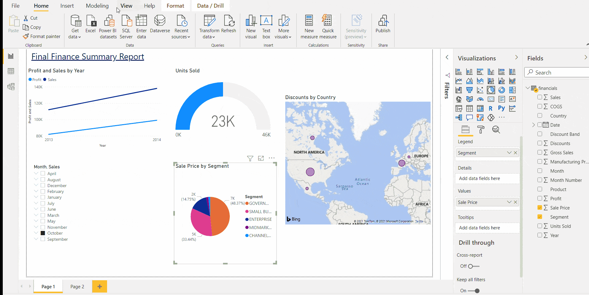The width and height of the screenshot is (589, 295).
Task: Click the filter icon above pie chart
Action: tap(250, 158)
